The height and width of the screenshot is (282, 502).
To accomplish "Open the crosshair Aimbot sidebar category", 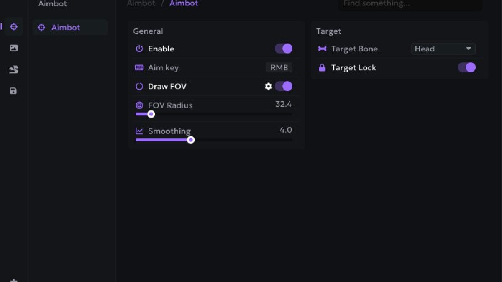I will pos(14,27).
